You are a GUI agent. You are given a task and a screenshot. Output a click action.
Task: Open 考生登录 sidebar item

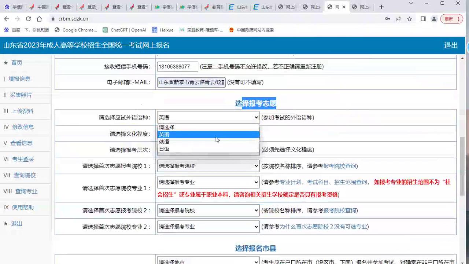(23, 159)
